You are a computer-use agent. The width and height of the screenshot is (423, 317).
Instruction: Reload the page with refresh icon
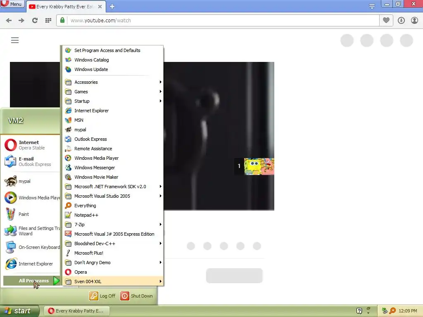point(35,21)
